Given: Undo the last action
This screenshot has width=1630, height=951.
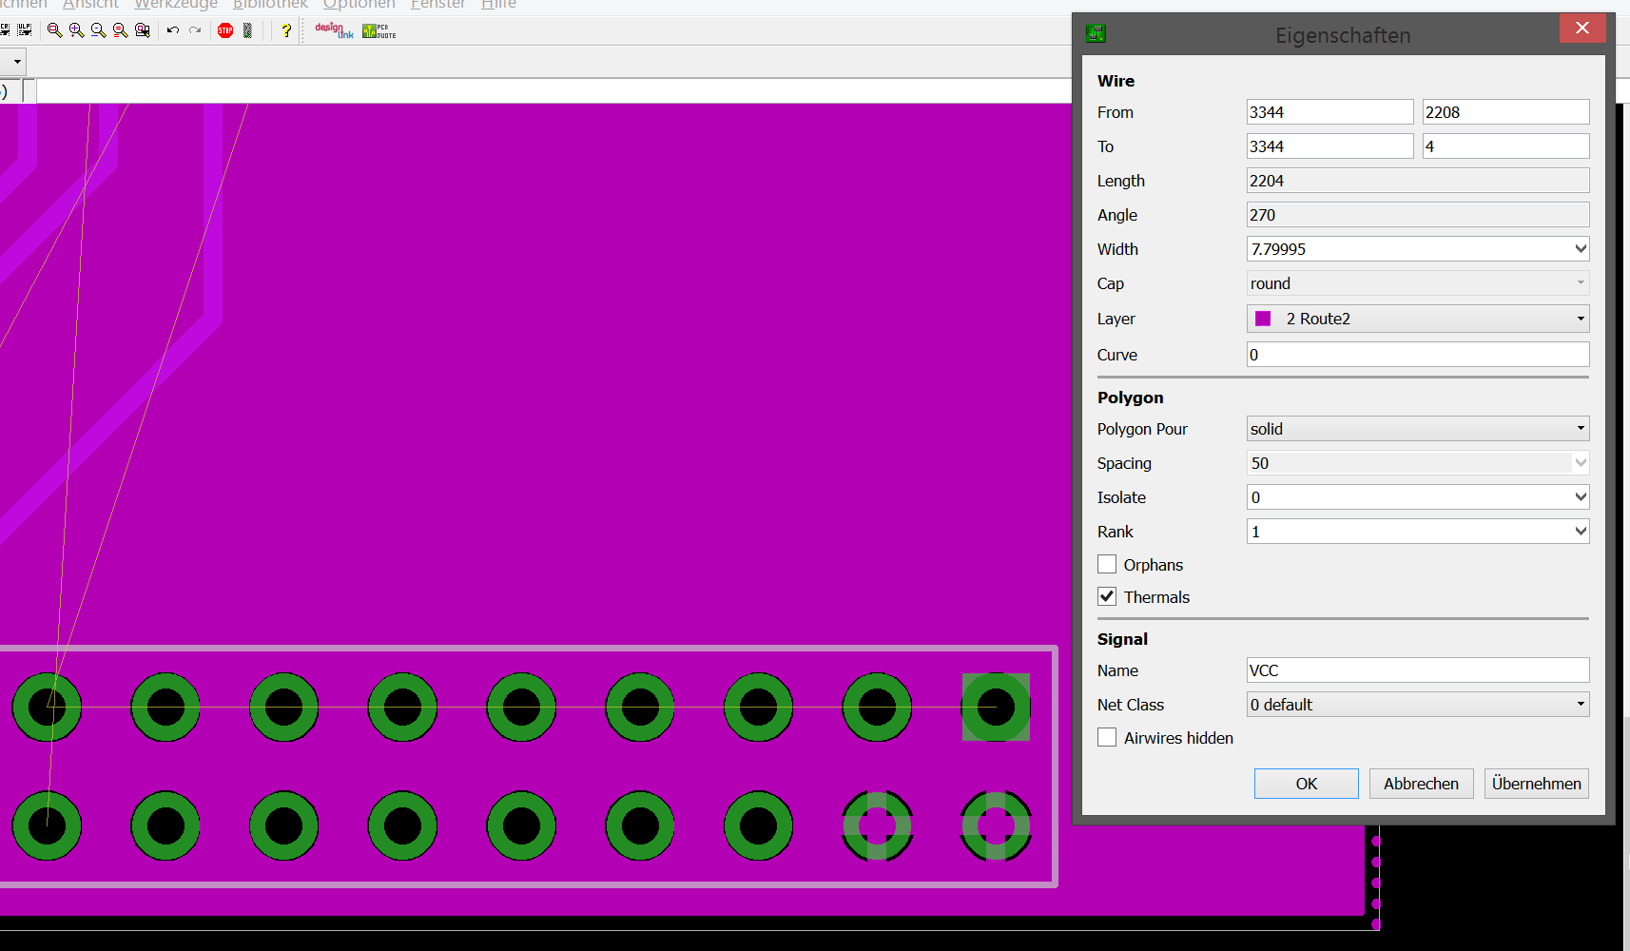Looking at the screenshot, I should pos(173,30).
